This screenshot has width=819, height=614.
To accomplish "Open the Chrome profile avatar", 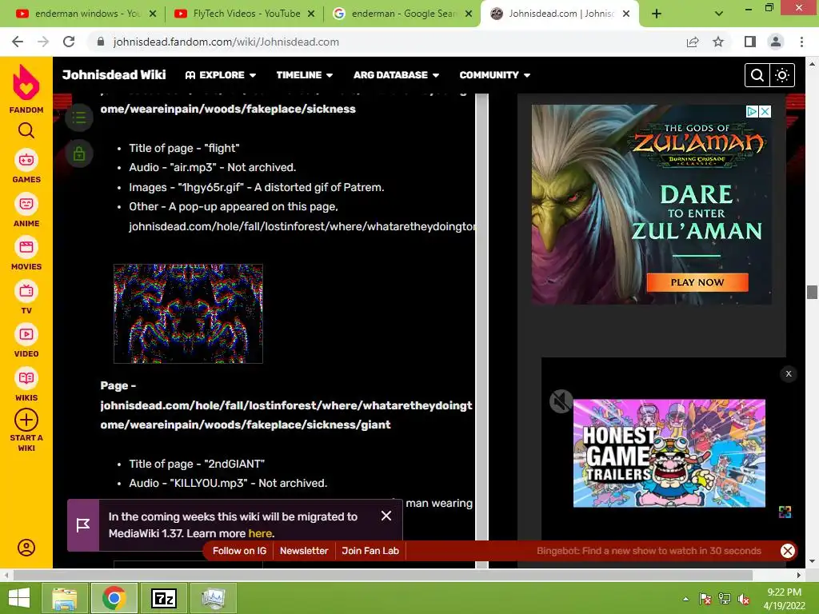I will [776, 42].
